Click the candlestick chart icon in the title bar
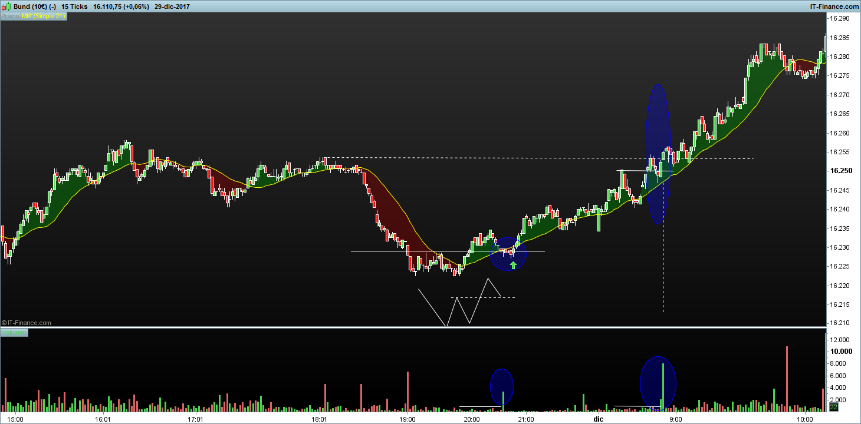The height and width of the screenshot is (424, 861). point(6,6)
